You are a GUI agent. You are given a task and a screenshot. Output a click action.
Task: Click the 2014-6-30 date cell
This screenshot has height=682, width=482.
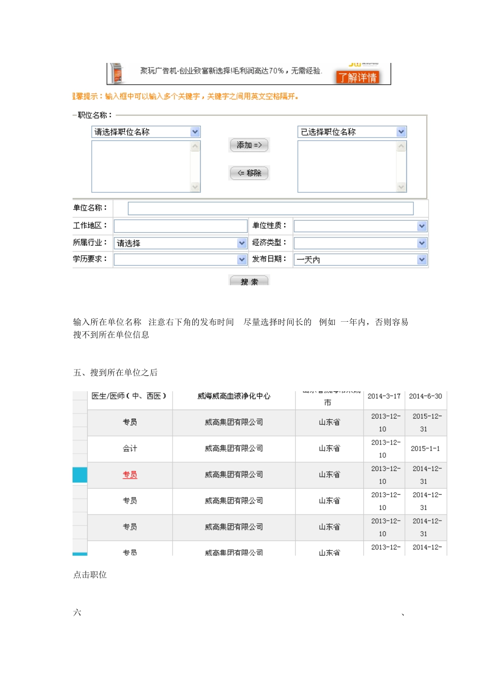coord(426,396)
